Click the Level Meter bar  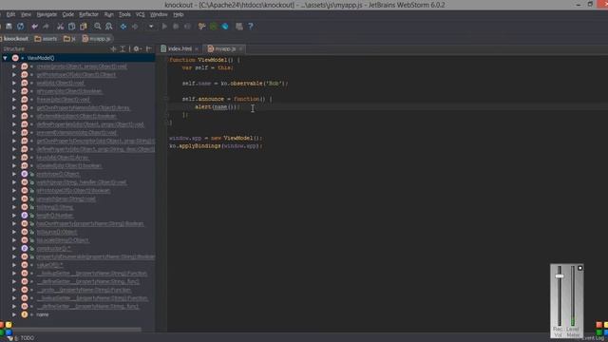572,295
